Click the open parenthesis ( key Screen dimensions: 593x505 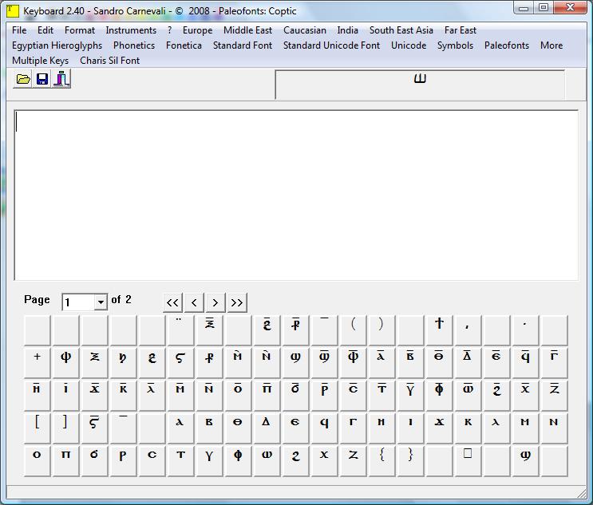(x=353, y=330)
